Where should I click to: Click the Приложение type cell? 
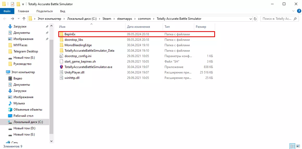pyautogui.click(x=174, y=67)
